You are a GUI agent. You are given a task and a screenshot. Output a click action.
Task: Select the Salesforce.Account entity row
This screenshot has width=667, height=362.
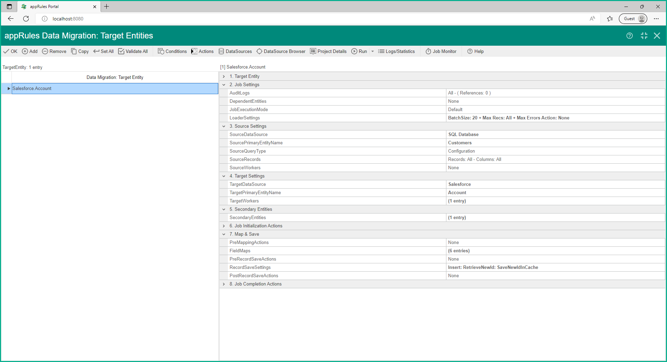pyautogui.click(x=114, y=89)
